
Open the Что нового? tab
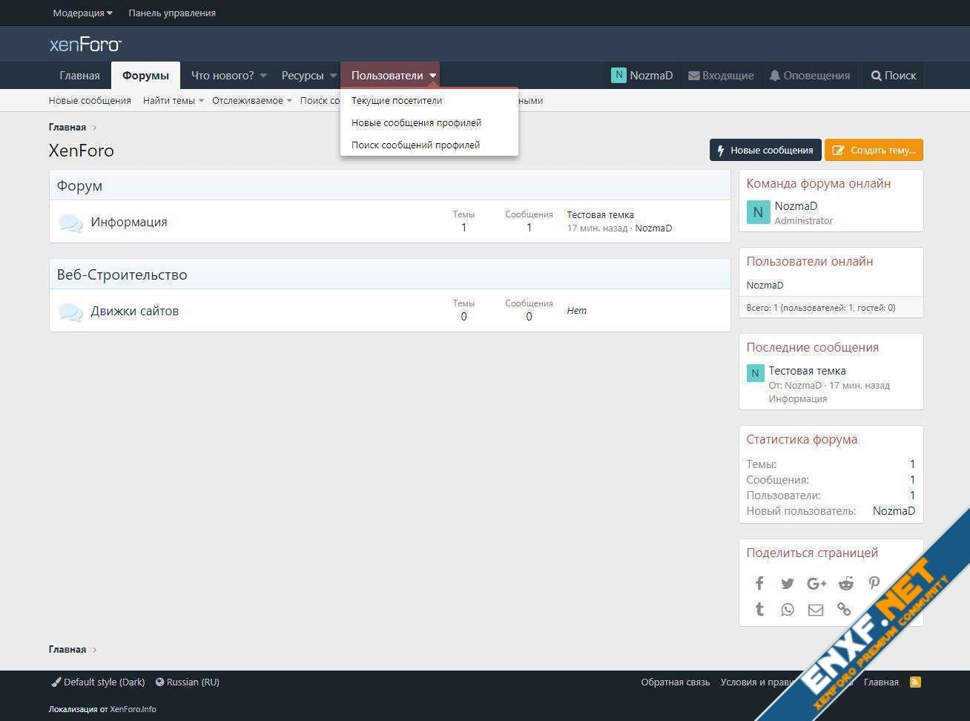(x=222, y=76)
